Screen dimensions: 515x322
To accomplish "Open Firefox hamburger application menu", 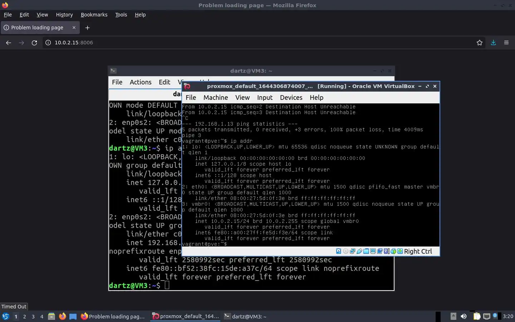I will pos(506,43).
